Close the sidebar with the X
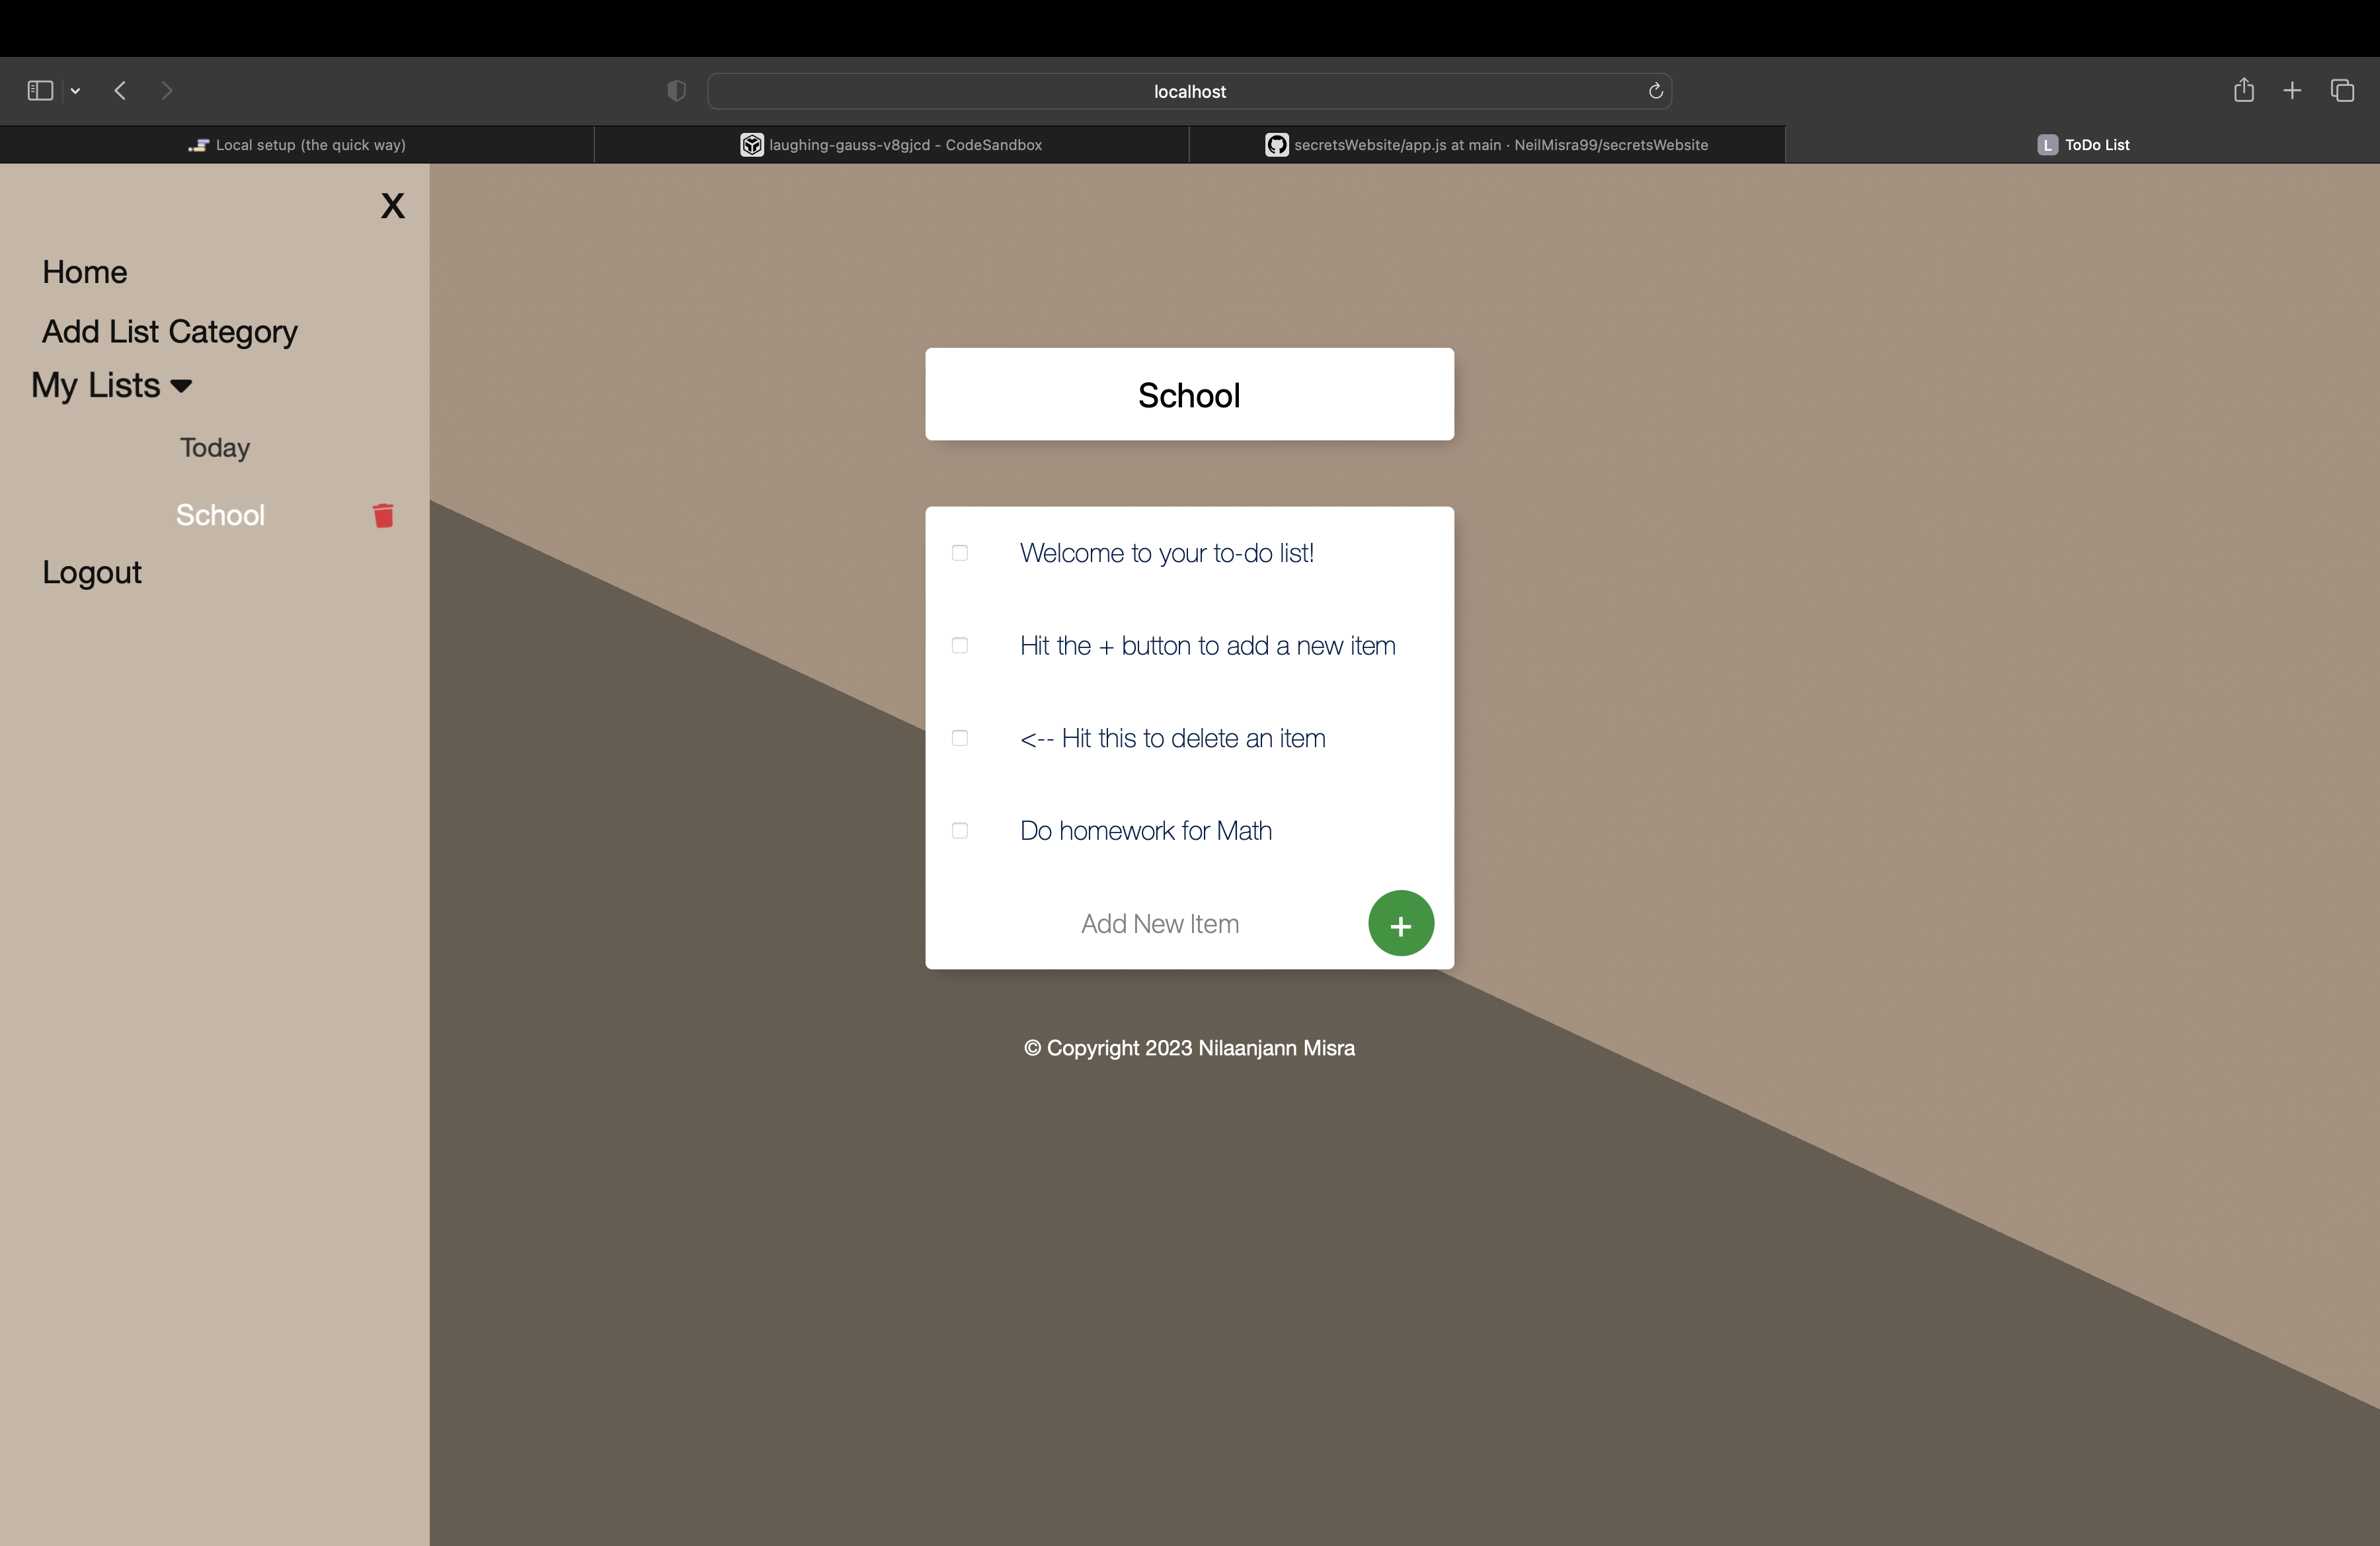Screen dimensions: 2380x1546 (x=392, y=206)
